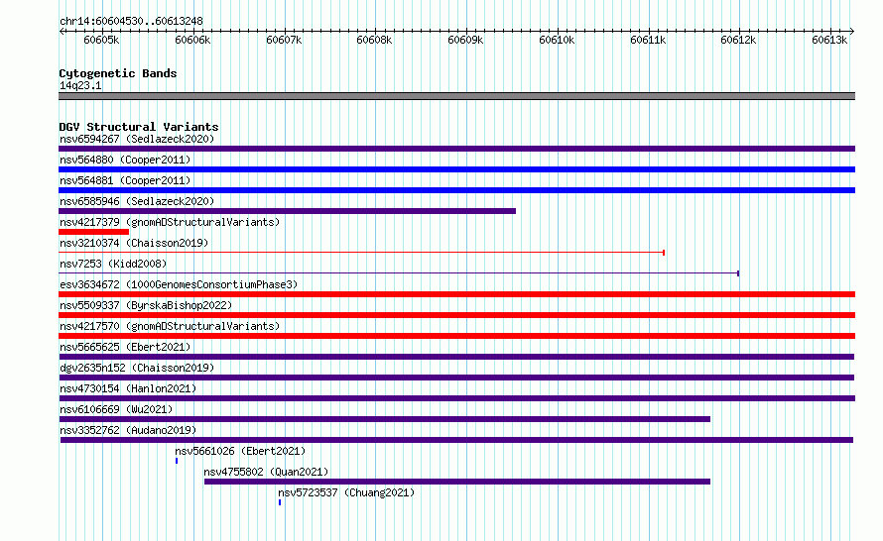Click the nsv5665625 purple variant bar
Image resolution: width=883 pixels, height=541 pixels.
456,357
